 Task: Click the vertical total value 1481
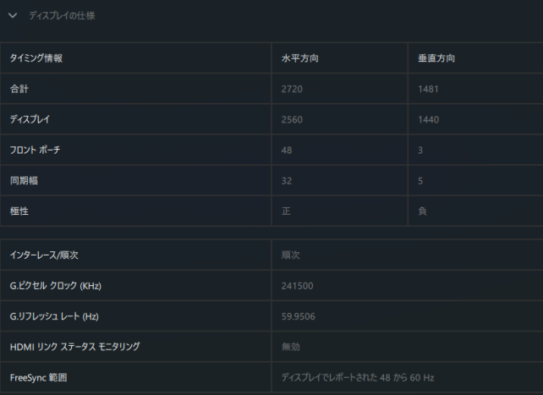pos(428,89)
